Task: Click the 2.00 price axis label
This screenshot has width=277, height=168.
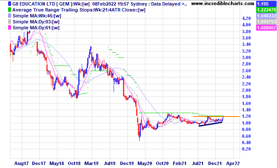Action: click(246, 90)
